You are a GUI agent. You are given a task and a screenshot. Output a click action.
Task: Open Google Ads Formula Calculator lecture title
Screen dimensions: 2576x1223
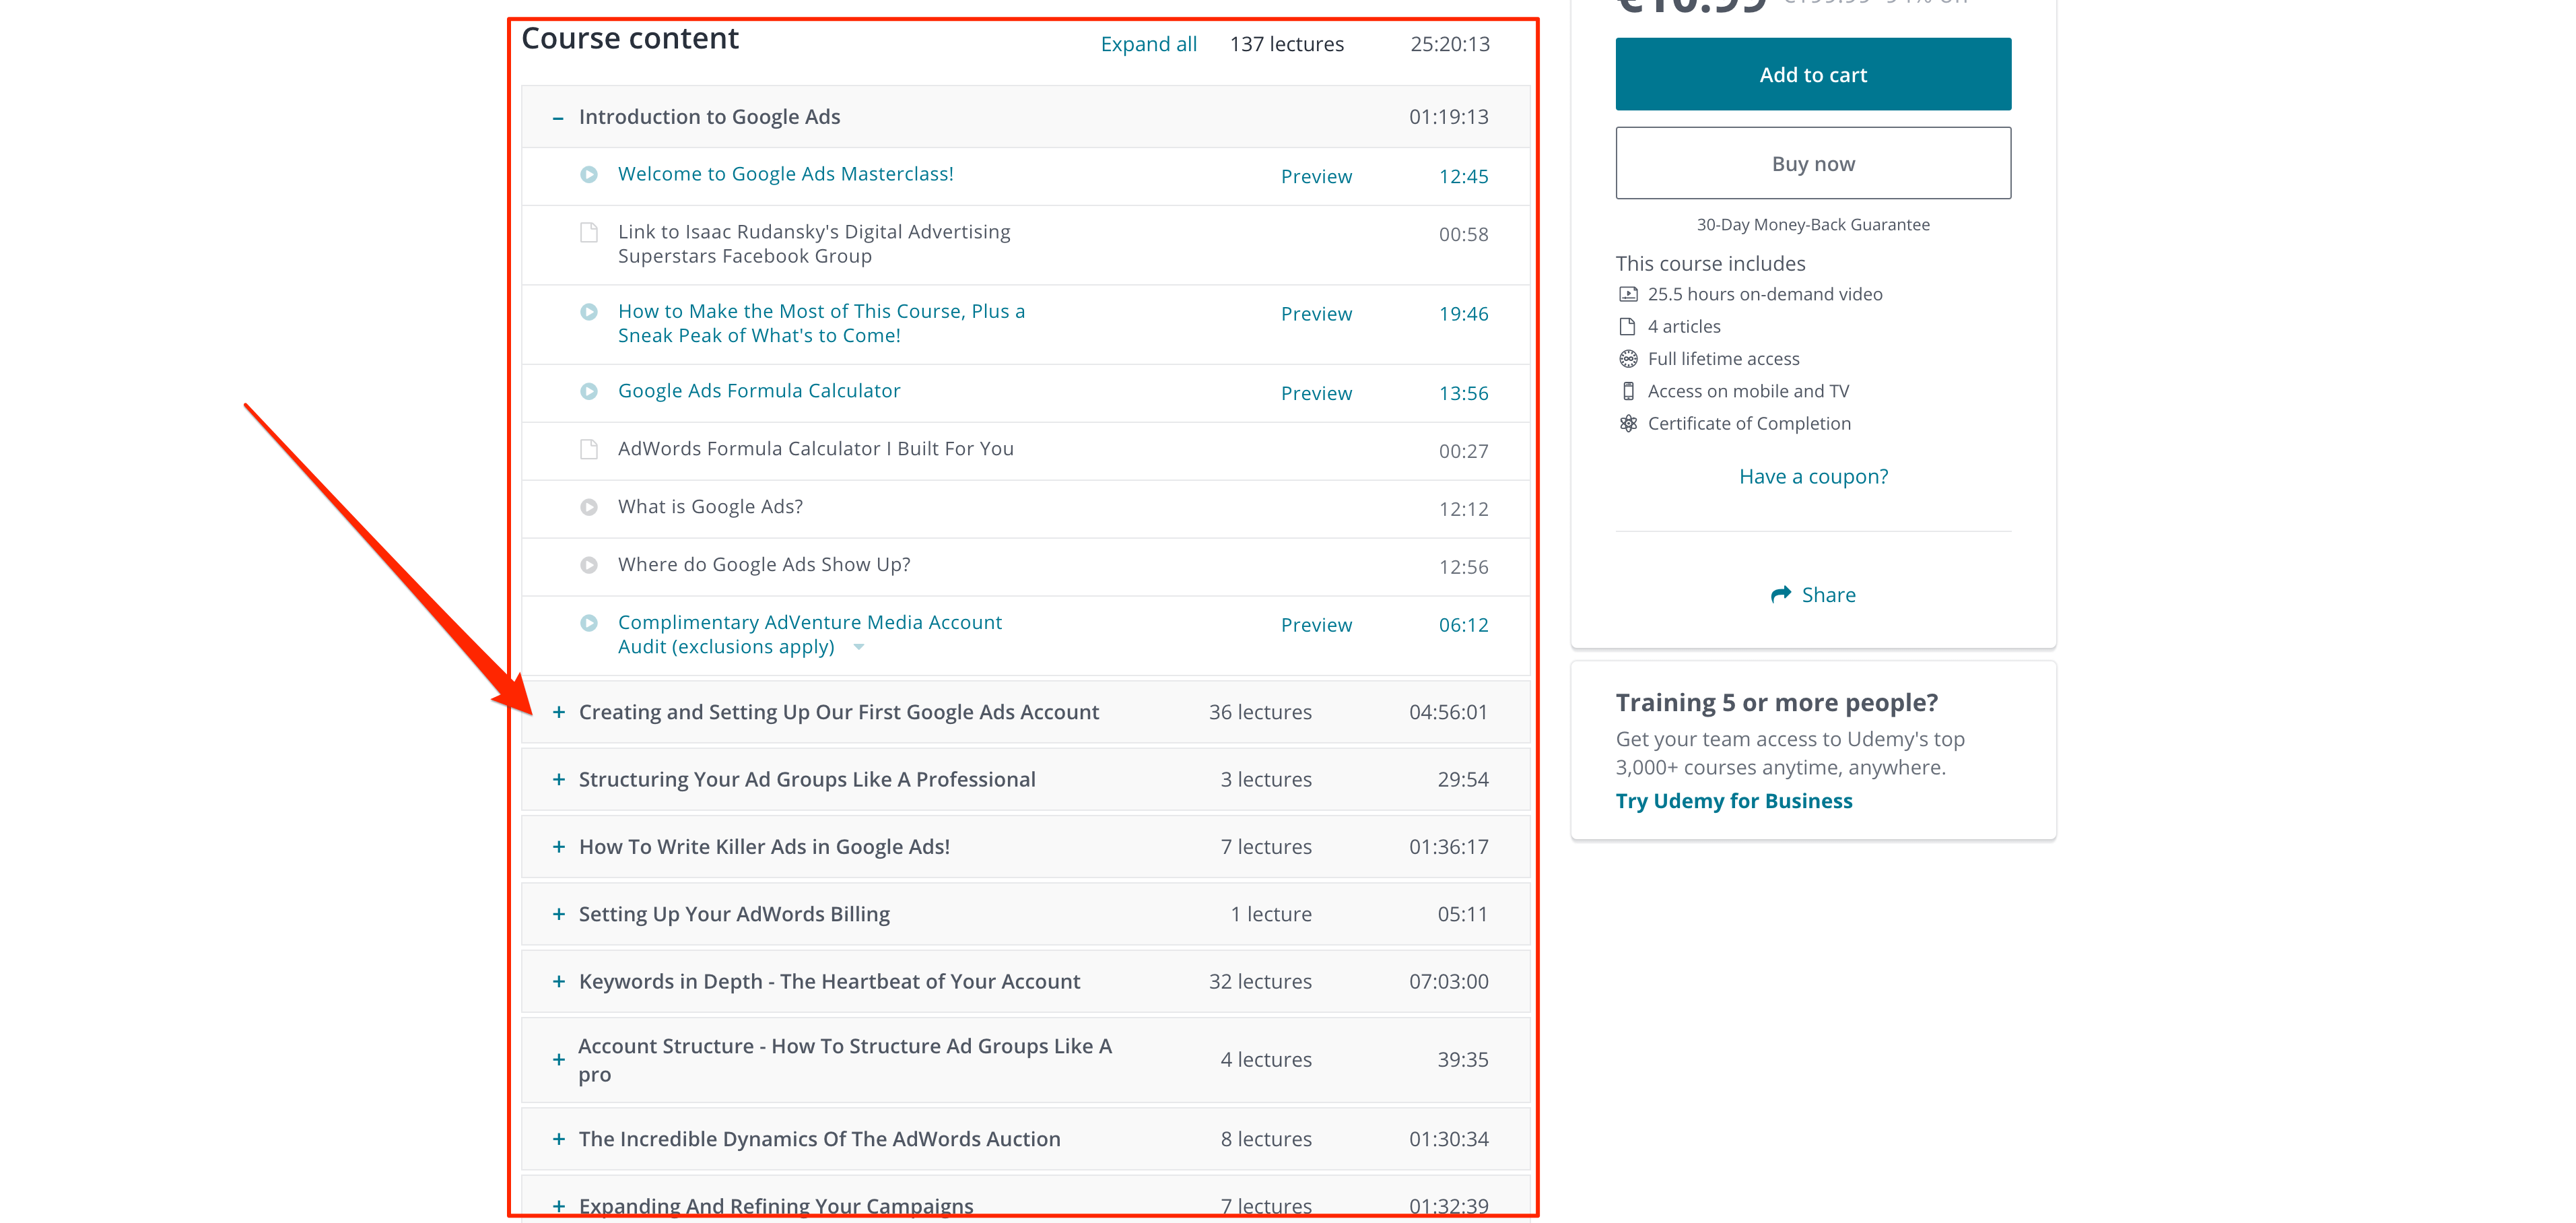pyautogui.click(x=759, y=391)
